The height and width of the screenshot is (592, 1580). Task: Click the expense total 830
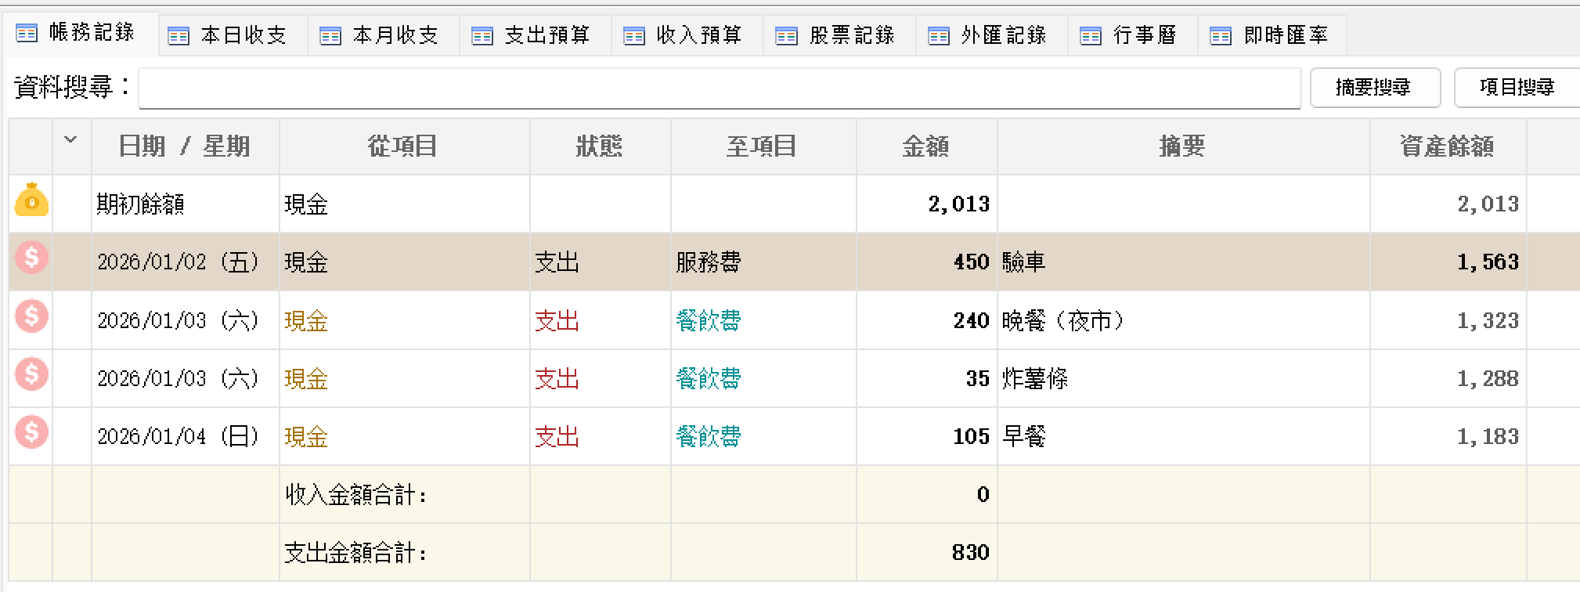tap(971, 552)
